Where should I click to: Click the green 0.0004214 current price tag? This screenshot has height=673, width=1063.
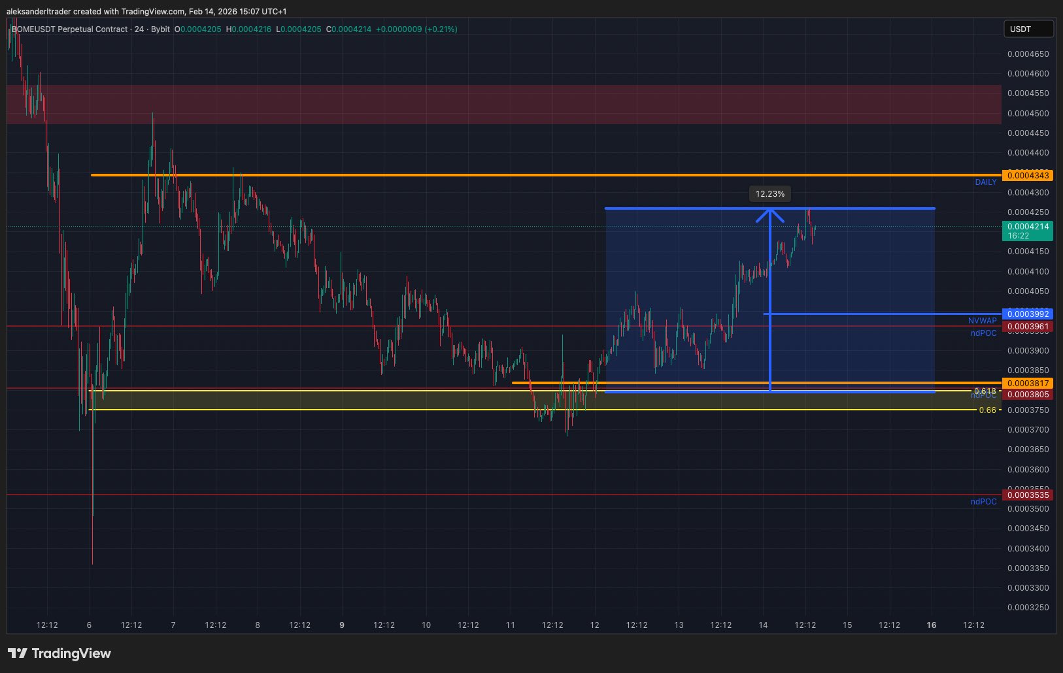pyautogui.click(x=1028, y=231)
